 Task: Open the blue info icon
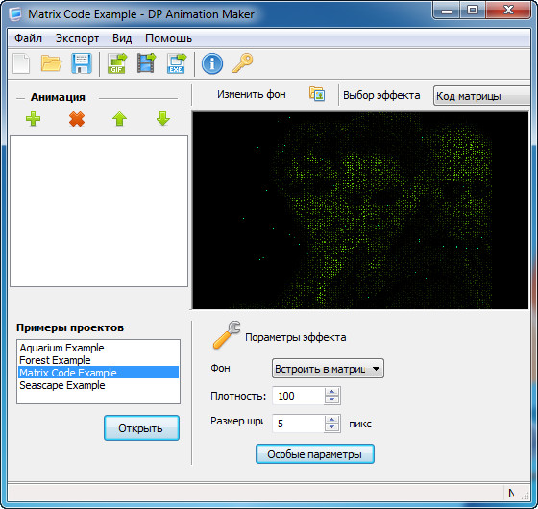tap(212, 63)
